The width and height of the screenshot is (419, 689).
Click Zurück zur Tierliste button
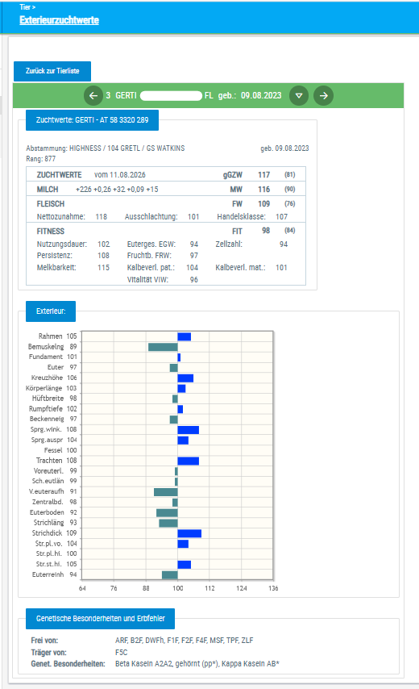(52, 71)
